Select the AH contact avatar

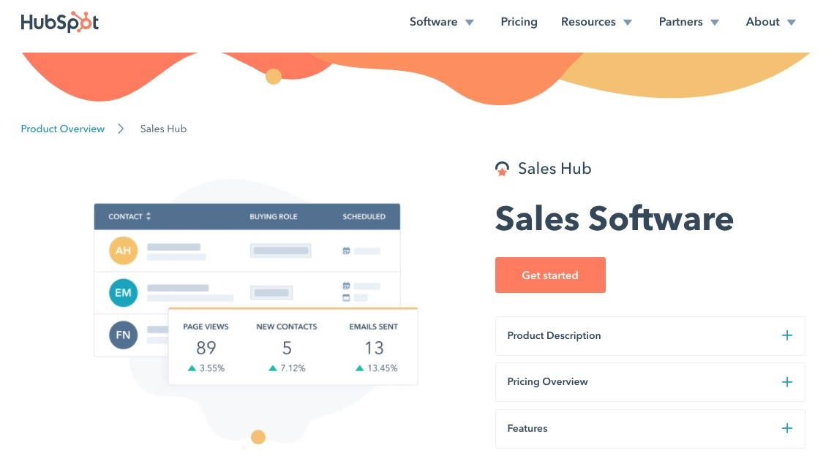[123, 251]
